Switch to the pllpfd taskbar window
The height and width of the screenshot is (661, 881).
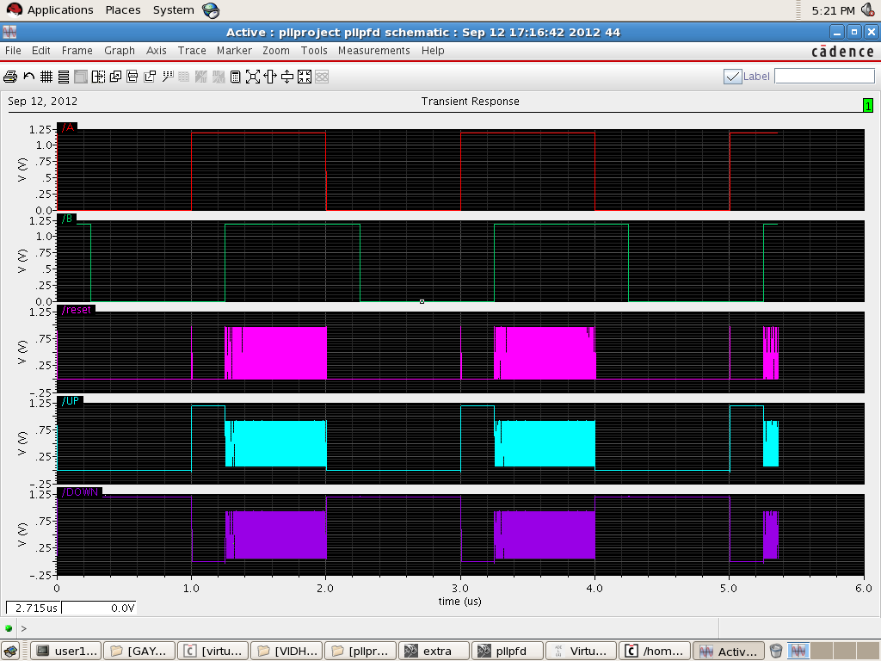[508, 651]
